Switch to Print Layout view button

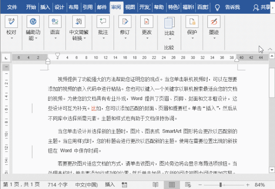[172, 184]
